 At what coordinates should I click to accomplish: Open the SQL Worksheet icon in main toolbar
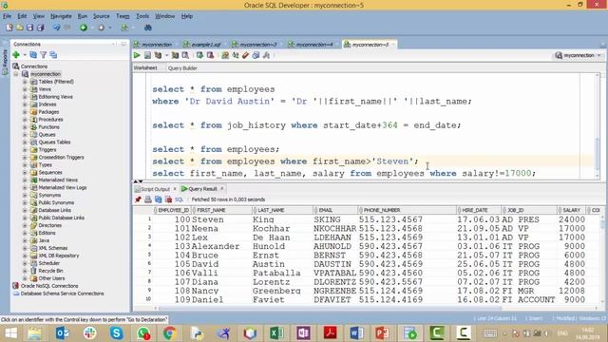(x=124, y=28)
